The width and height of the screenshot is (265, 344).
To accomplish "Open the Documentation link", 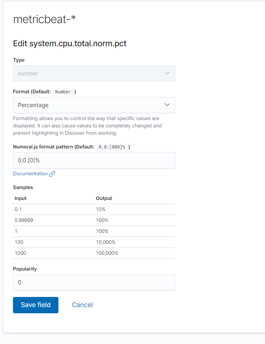I will pos(30,174).
